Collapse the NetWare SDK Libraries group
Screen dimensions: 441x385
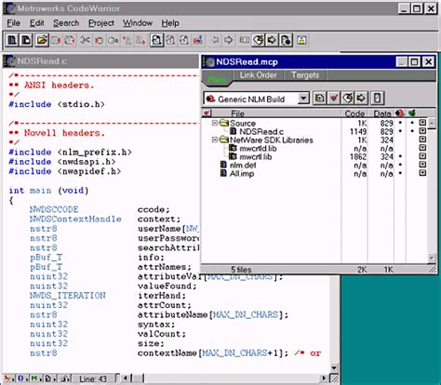point(215,139)
